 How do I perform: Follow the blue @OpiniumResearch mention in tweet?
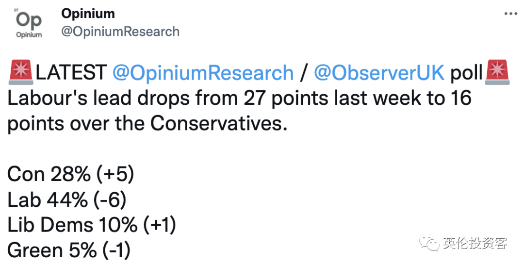203,73
